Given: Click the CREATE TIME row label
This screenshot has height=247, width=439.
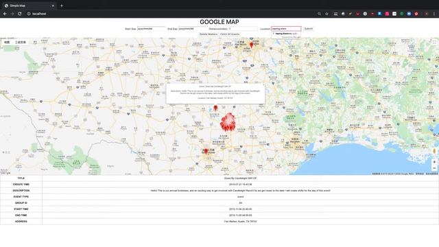Looking at the screenshot, I should tap(21, 185).
